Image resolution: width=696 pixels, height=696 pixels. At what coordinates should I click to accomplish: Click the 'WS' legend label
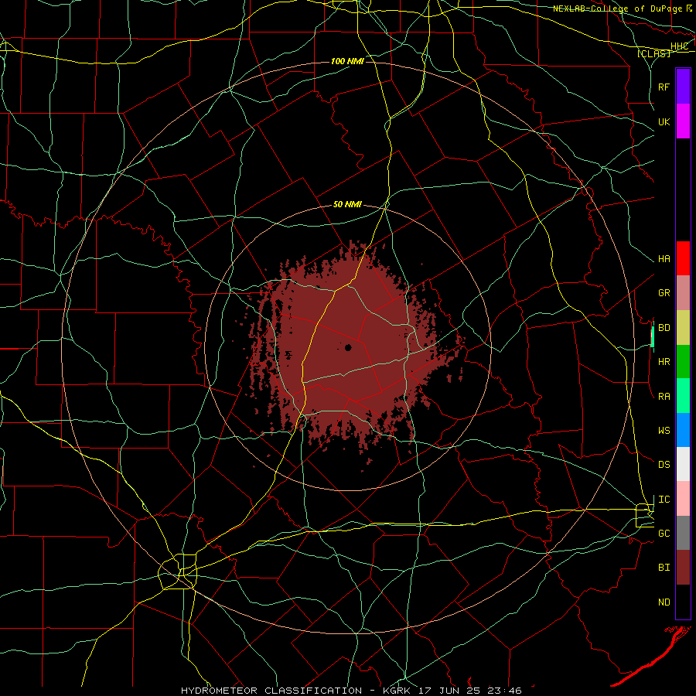(x=664, y=430)
